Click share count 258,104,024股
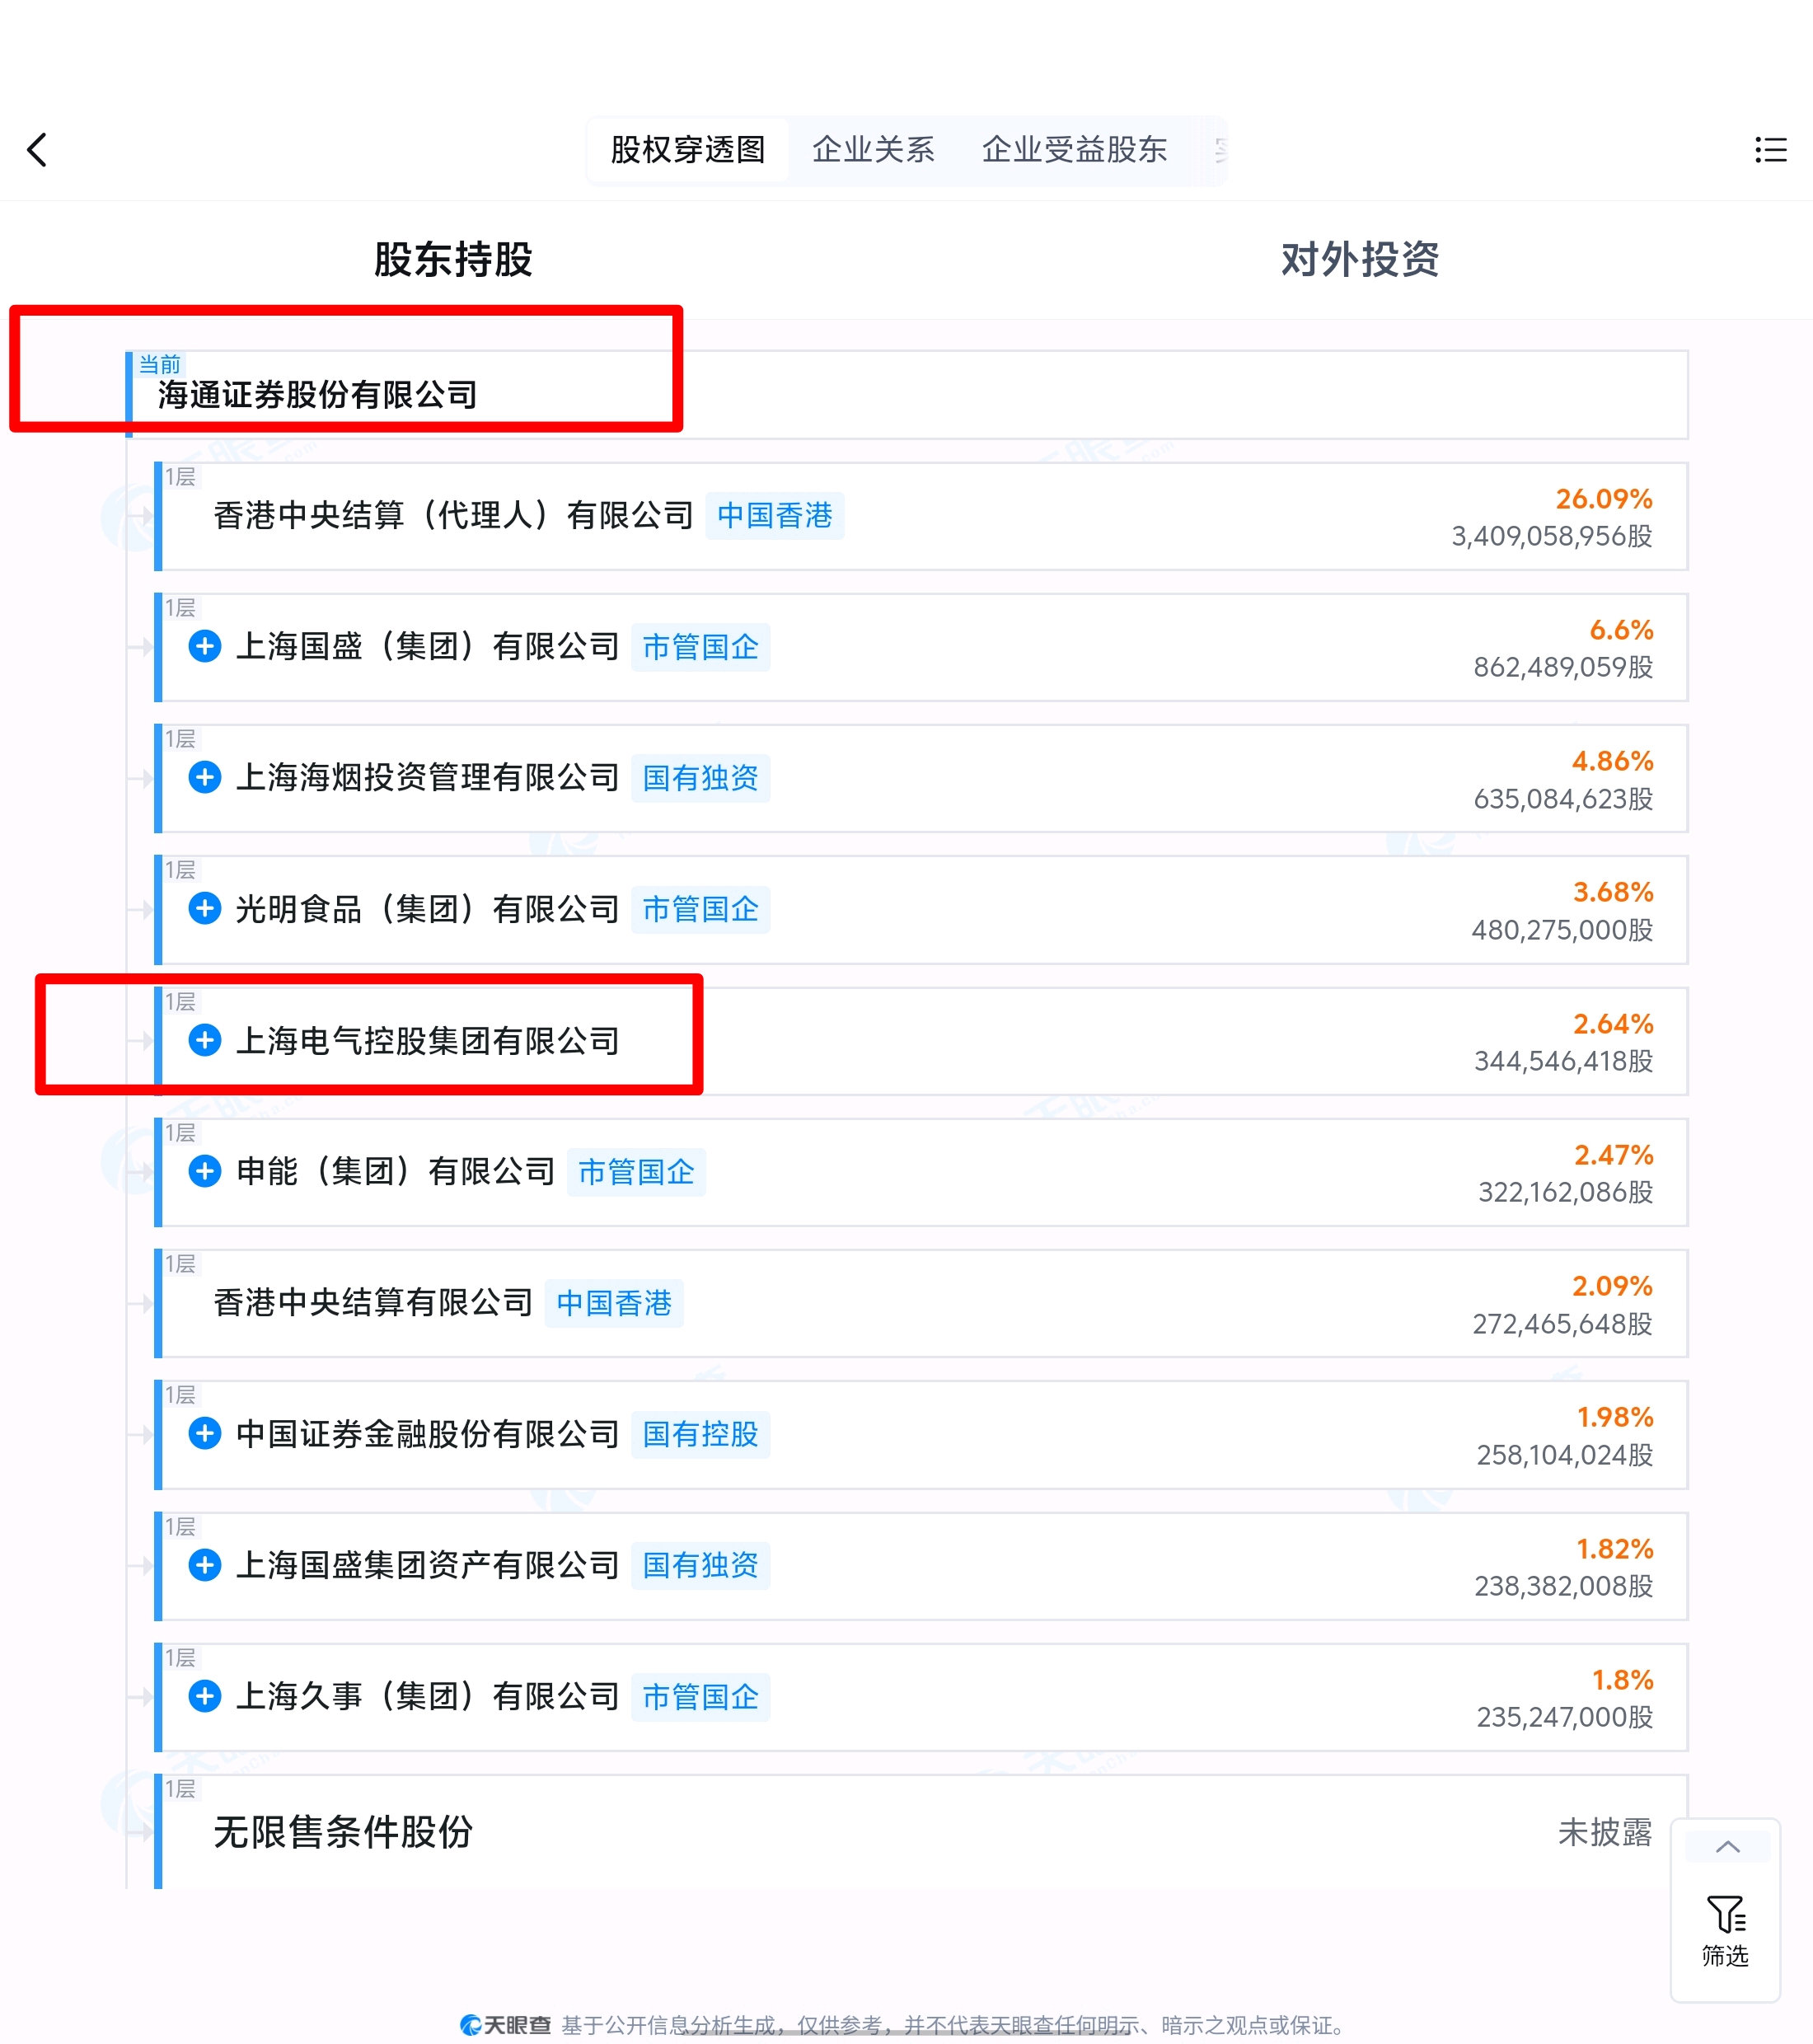The width and height of the screenshot is (1813, 2044). click(x=1564, y=1455)
